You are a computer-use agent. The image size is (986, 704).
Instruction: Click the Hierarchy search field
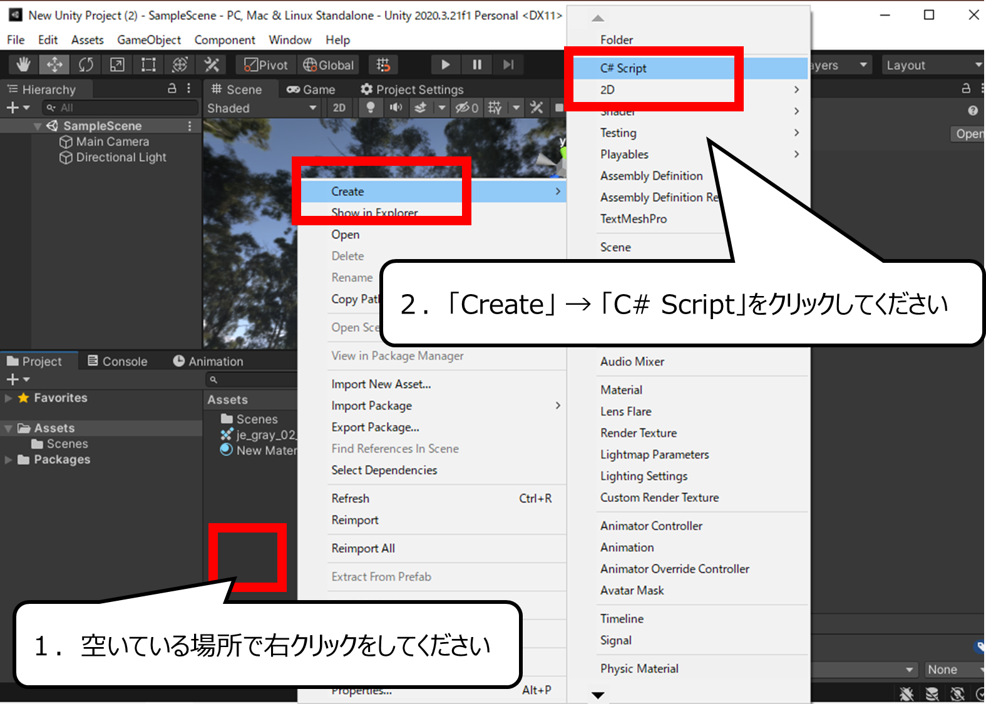coord(120,108)
